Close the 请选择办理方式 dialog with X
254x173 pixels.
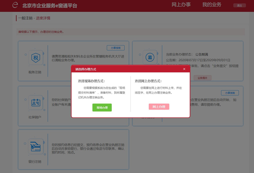click(x=184, y=69)
